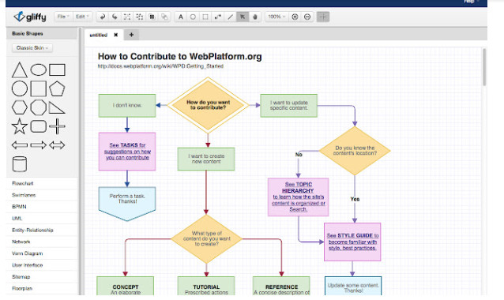Collapse the Basic Shapes section header
Screen dimensions: 504x300
(x=42, y=33)
